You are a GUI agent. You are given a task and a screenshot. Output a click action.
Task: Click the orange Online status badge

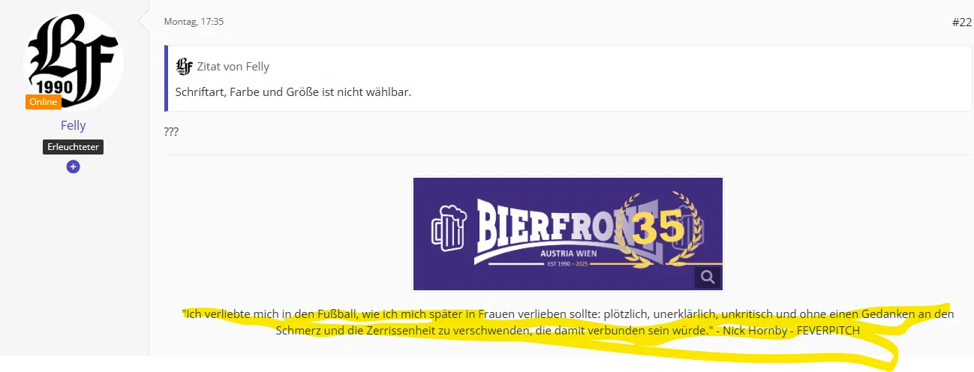44,102
